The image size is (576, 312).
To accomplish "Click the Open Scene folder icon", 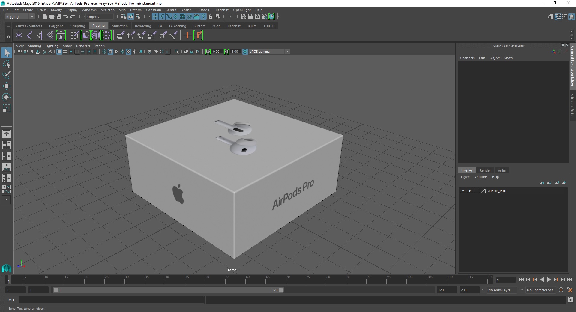I will pos(52,17).
